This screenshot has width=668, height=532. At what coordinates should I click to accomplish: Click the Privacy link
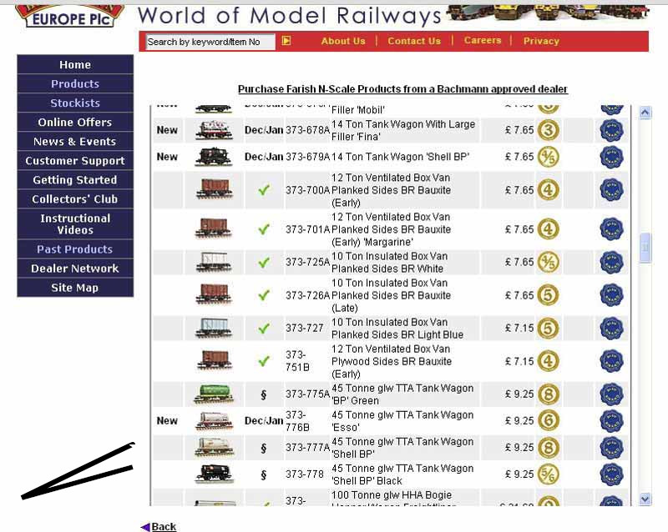(x=541, y=41)
